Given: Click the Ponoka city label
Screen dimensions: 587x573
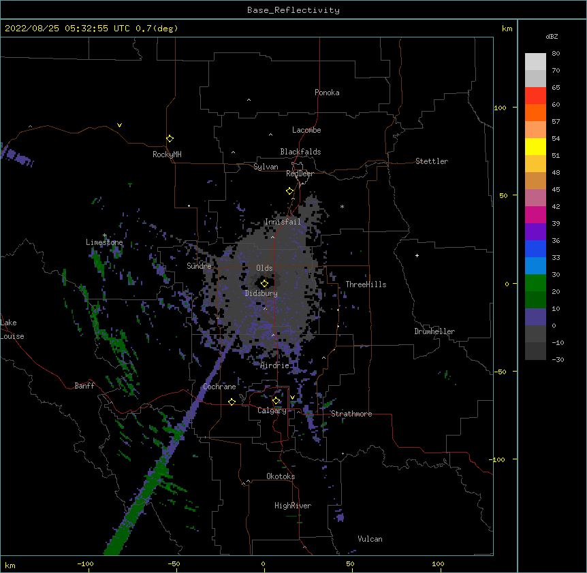Looking at the screenshot, I should pos(327,93).
